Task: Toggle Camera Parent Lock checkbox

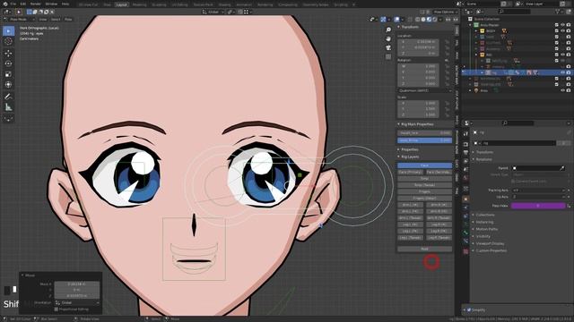Action: pos(513,181)
